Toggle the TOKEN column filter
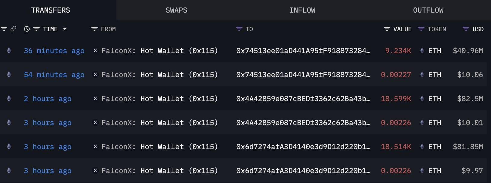 point(421,29)
